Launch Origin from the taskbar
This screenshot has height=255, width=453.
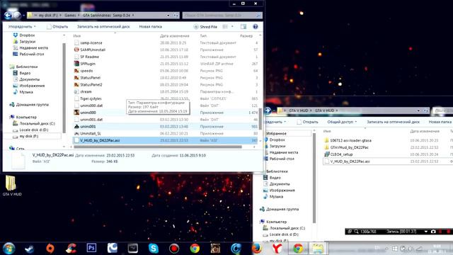pos(50,249)
